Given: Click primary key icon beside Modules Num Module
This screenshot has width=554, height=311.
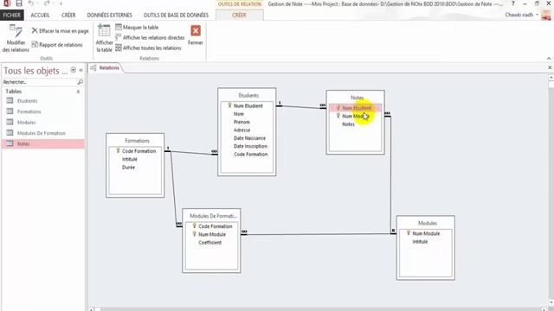Looking at the screenshot, I should [409, 233].
